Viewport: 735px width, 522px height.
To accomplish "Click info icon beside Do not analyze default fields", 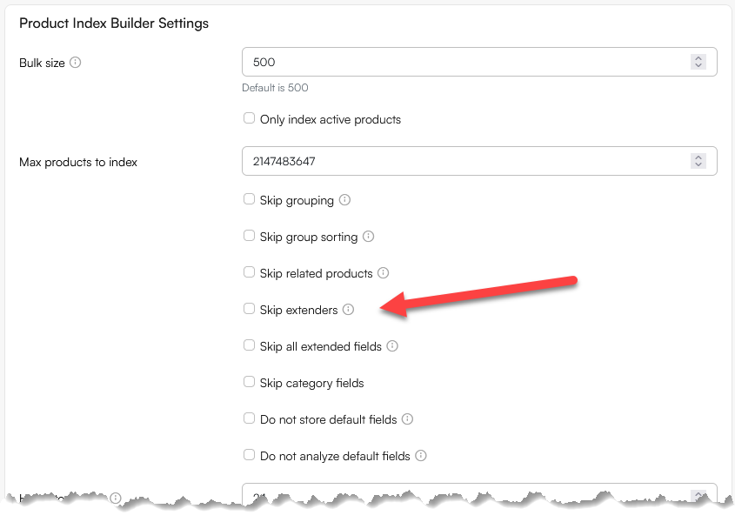I will [421, 456].
